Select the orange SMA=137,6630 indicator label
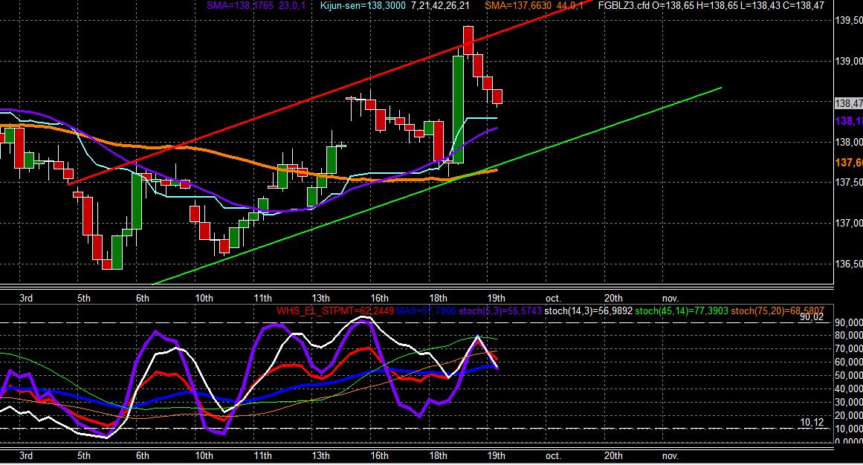 534,5
